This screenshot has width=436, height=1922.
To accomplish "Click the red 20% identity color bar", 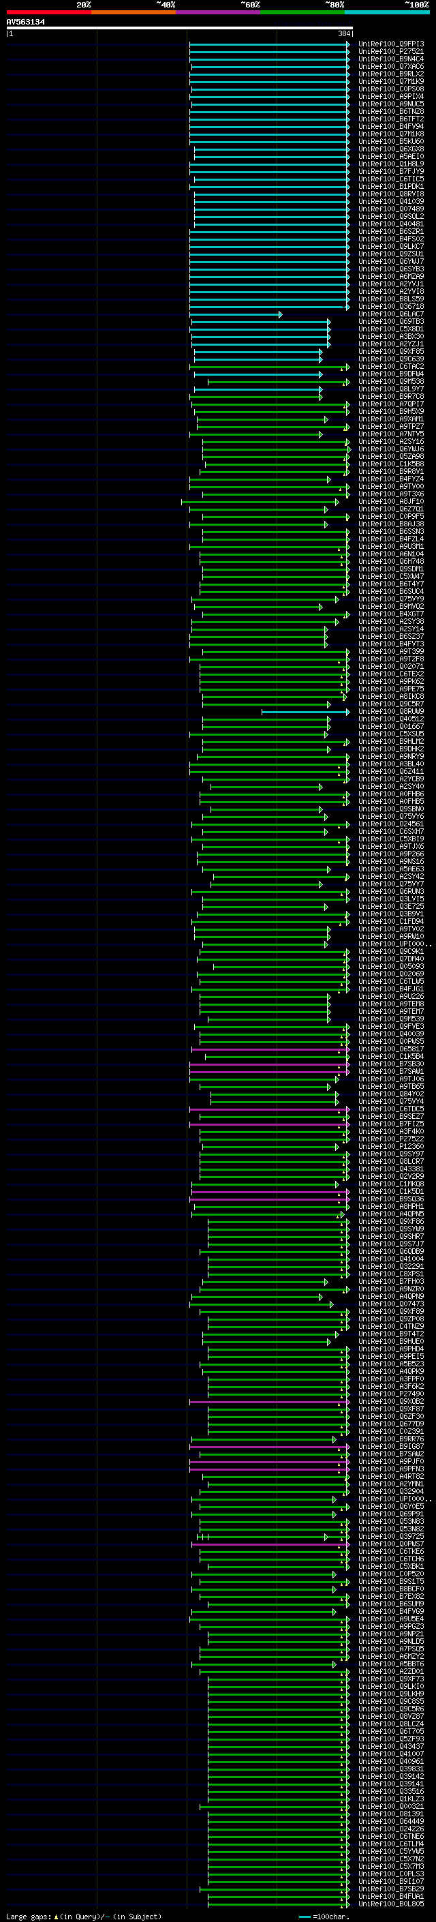I will click(48, 13).
